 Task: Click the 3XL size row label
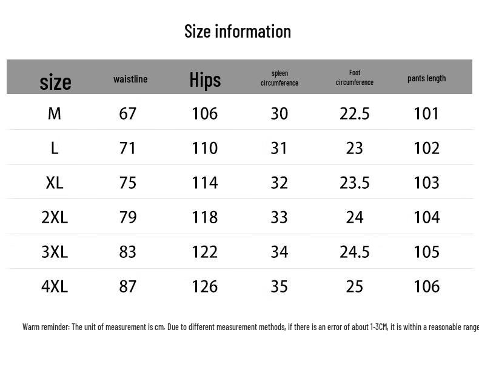pos(55,252)
